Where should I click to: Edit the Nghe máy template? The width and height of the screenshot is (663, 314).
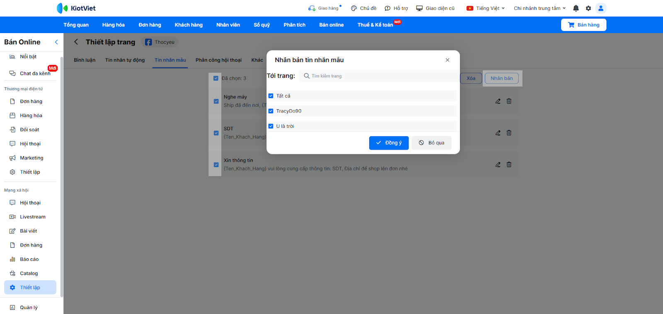(498, 101)
